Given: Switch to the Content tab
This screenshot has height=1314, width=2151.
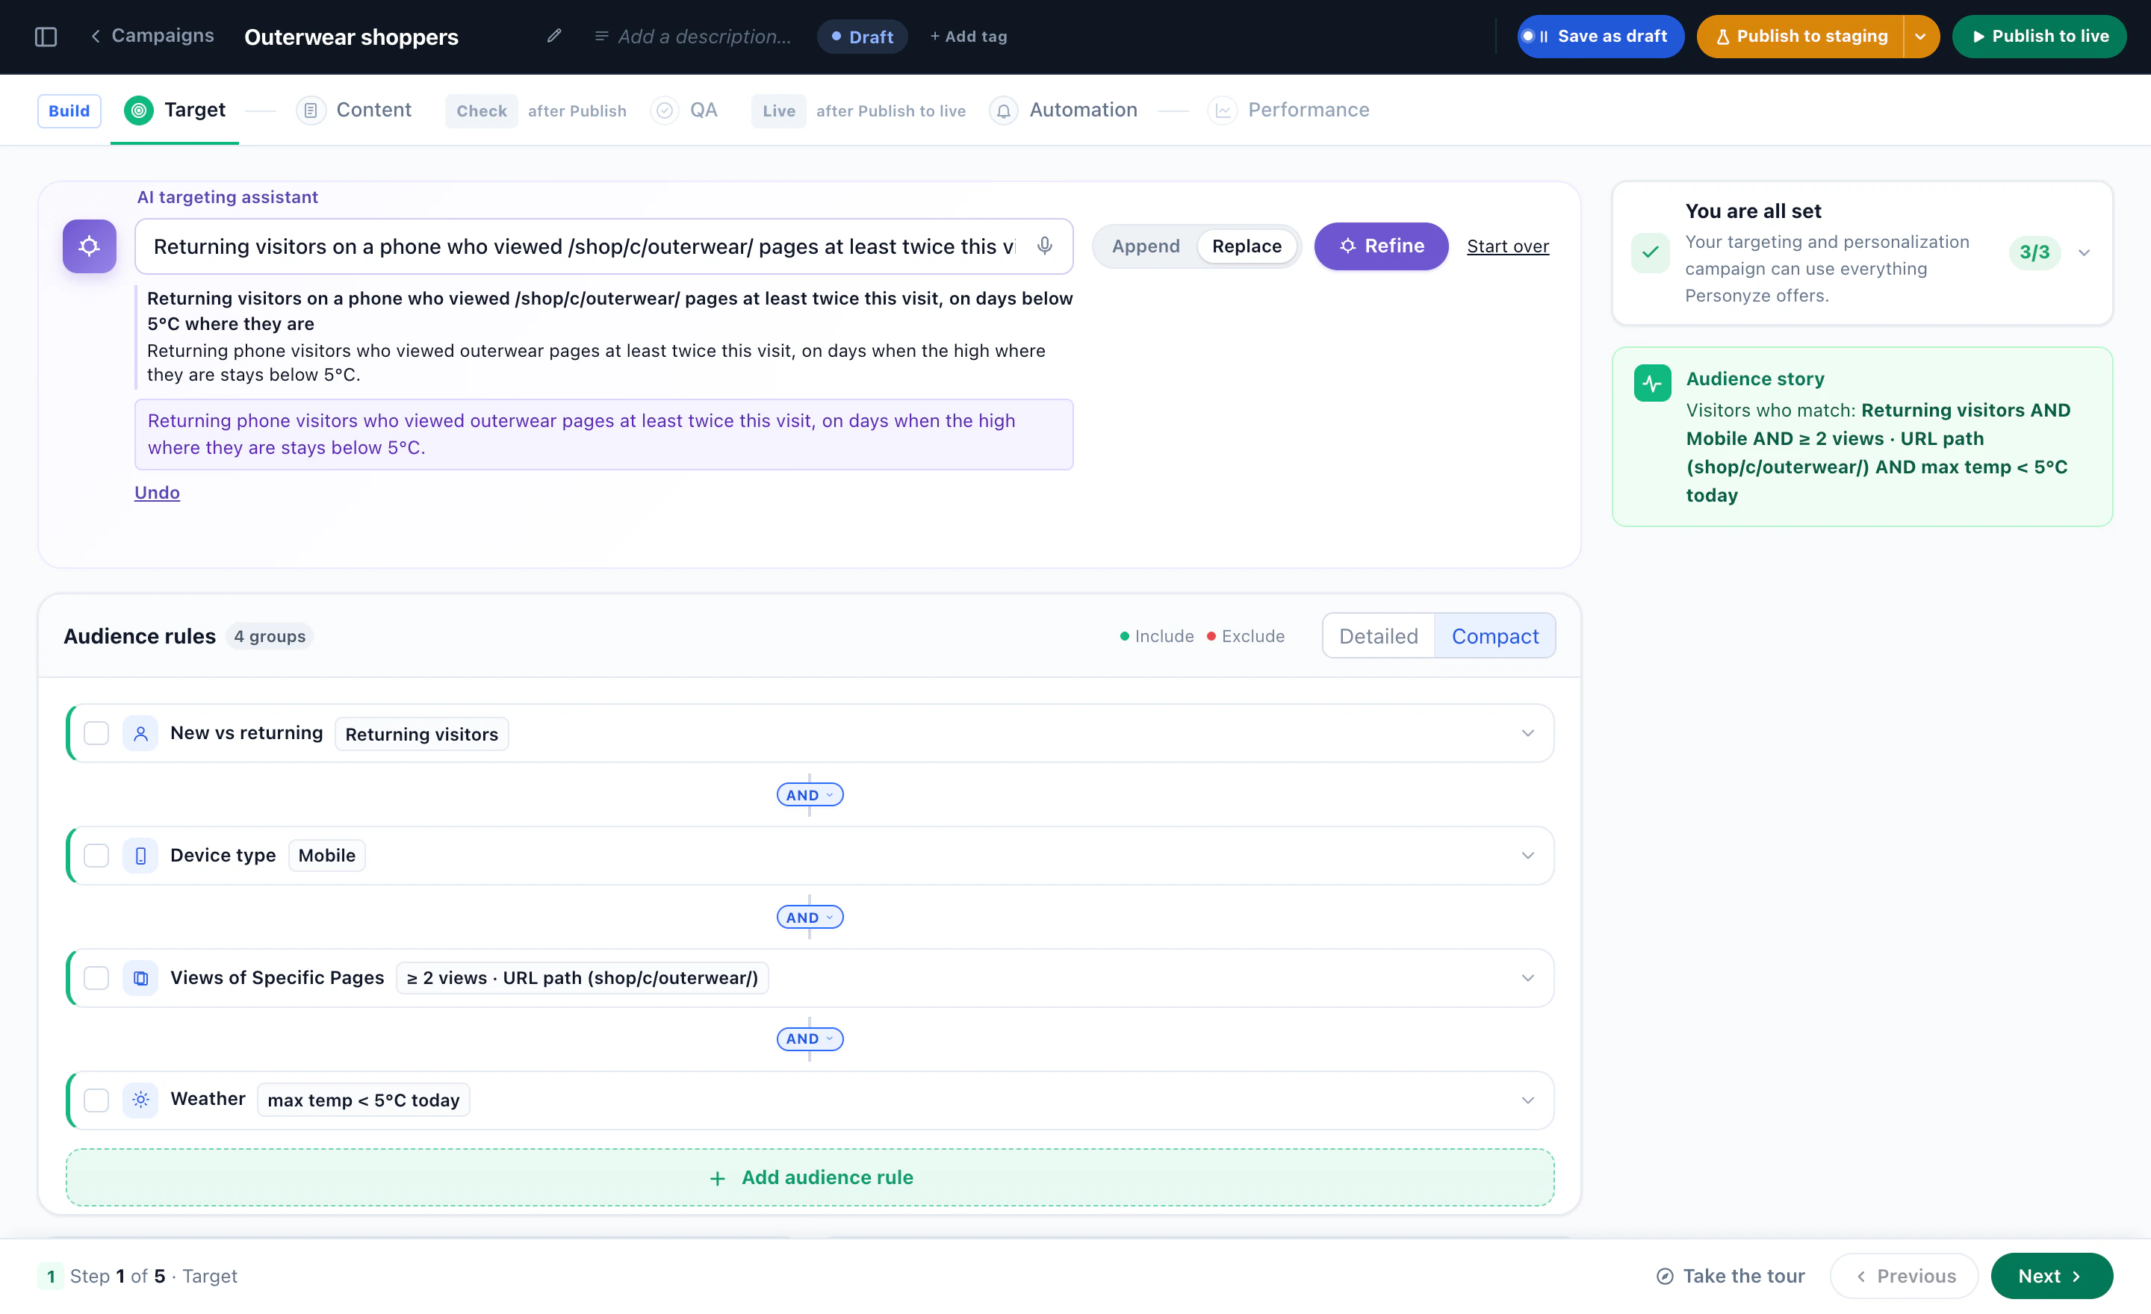Looking at the screenshot, I should tap(353, 110).
